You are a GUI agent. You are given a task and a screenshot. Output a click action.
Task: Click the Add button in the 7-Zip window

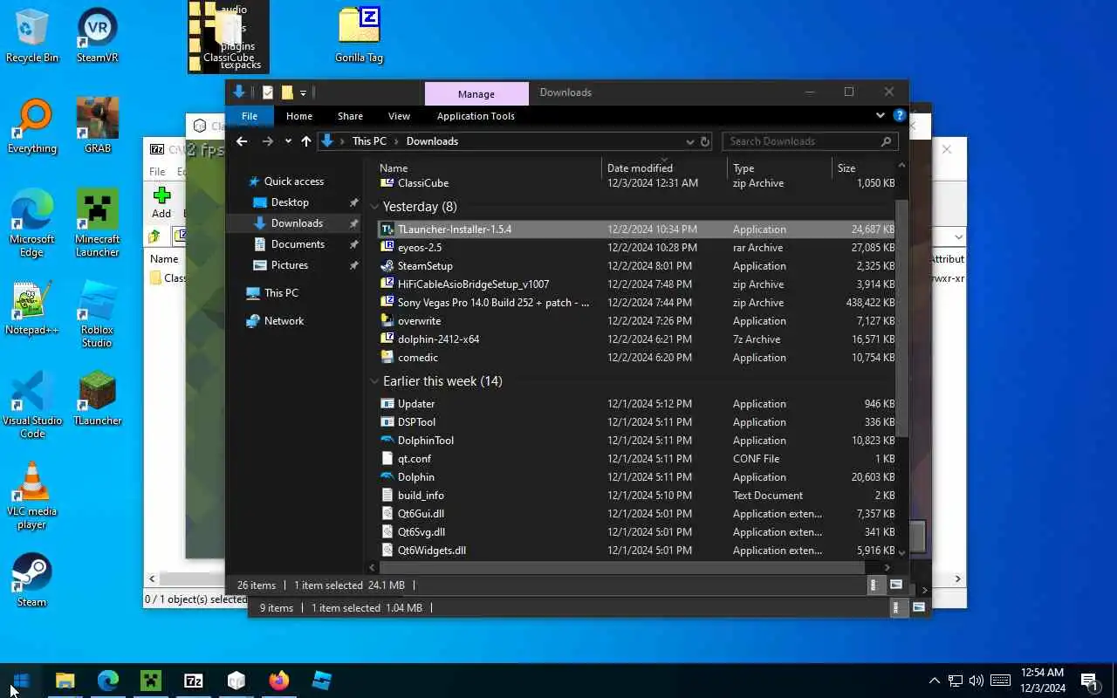[161, 202]
